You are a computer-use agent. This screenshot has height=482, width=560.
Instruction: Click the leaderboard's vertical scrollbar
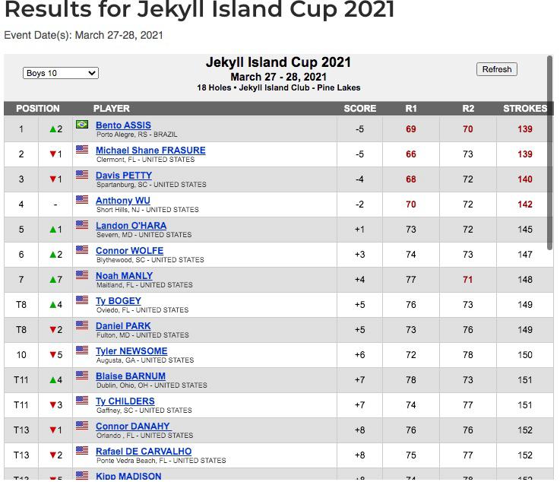[550, 153]
